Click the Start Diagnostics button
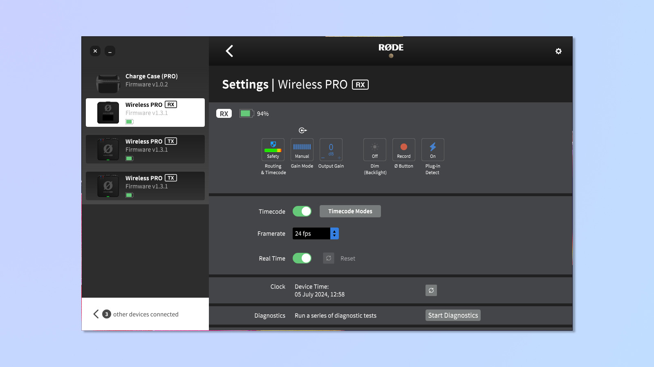 coord(452,315)
